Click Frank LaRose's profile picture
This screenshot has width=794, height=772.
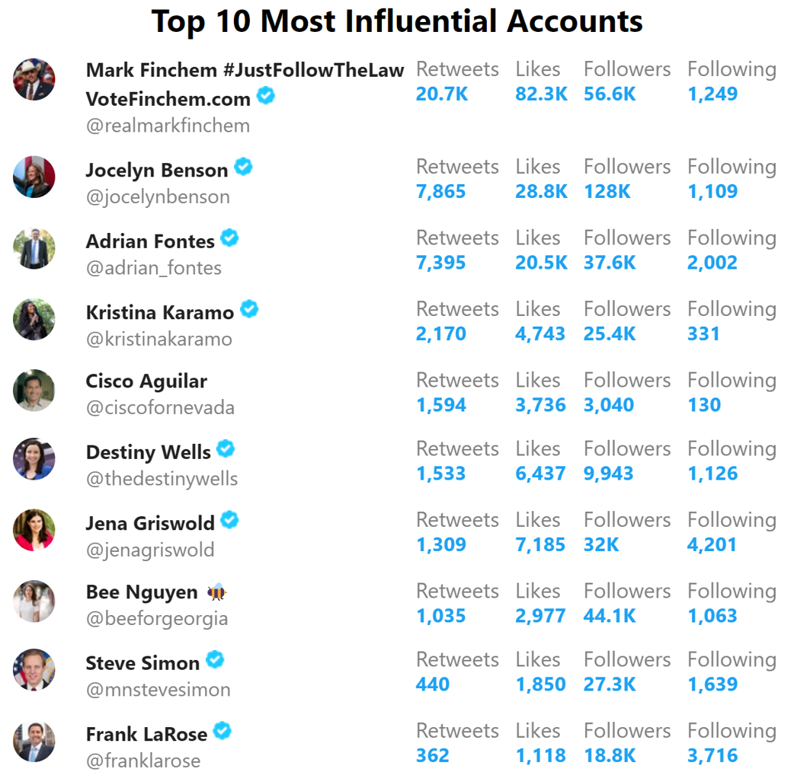[x=34, y=742]
